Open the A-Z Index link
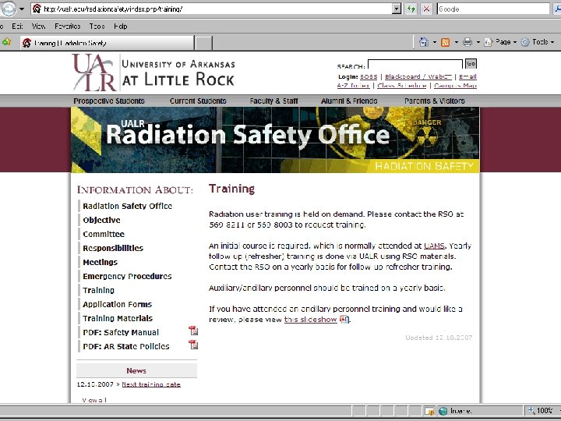The width and height of the screenshot is (561, 421). click(x=353, y=86)
